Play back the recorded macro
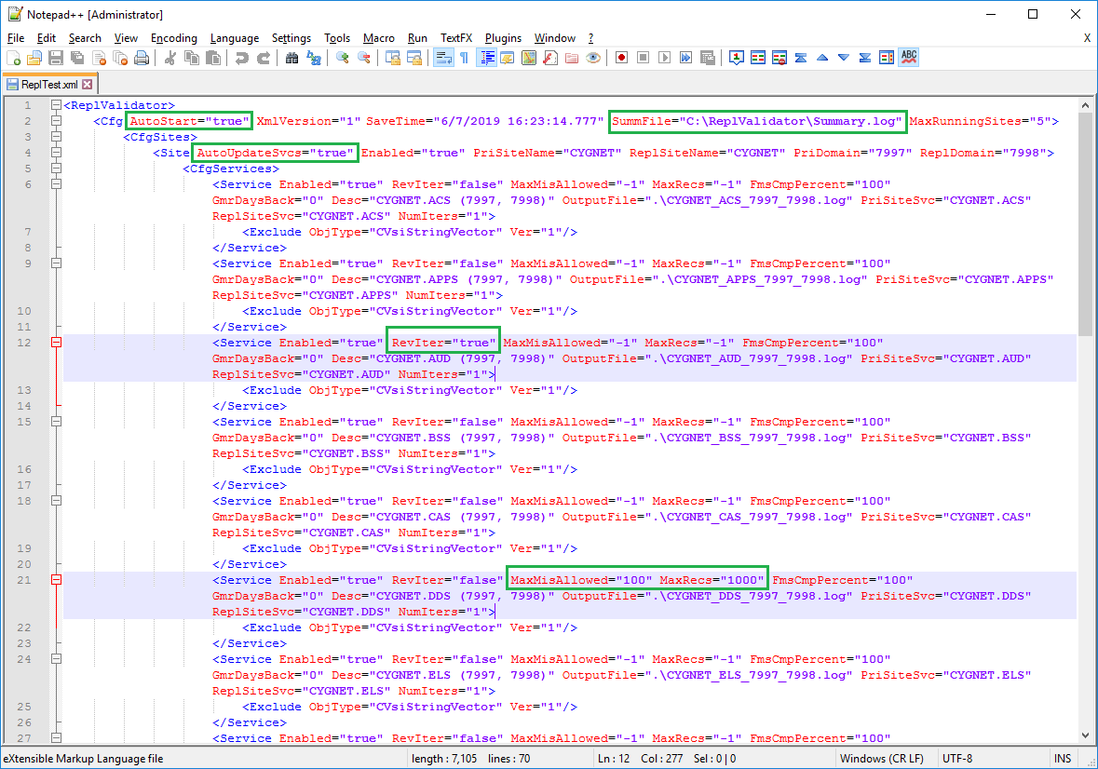Image resolution: width=1098 pixels, height=769 pixels. (665, 58)
